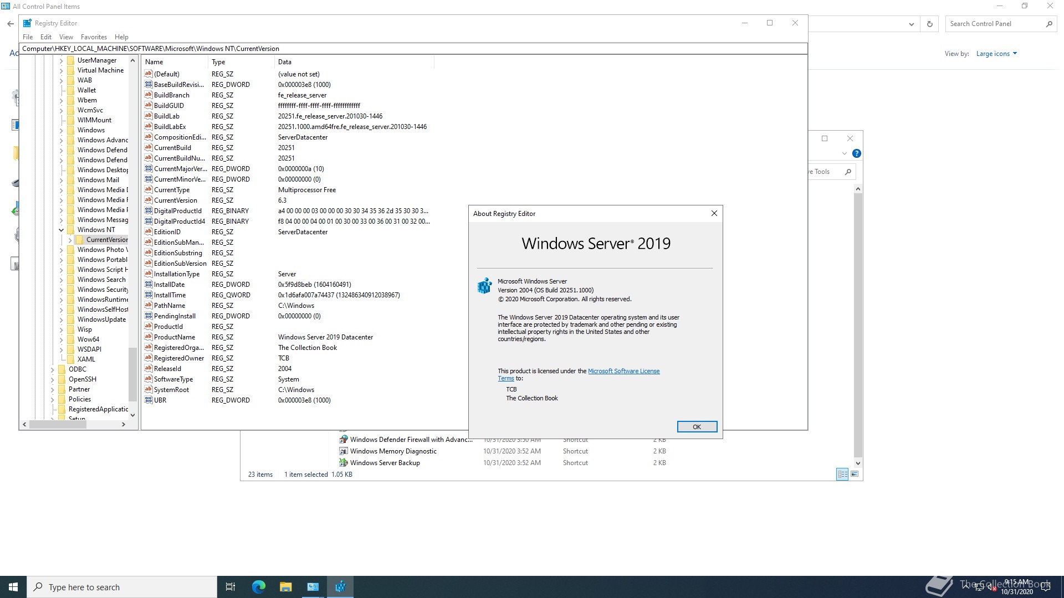Viewport: 1064px width, 598px height.
Task: Open the Edit menu in Registry Editor
Action: [46, 37]
